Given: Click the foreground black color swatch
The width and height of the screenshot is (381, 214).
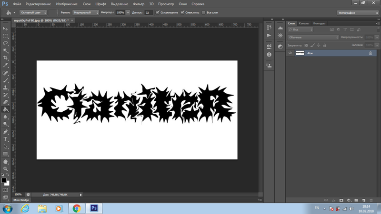Looking at the screenshot, I should (x=4, y=180).
